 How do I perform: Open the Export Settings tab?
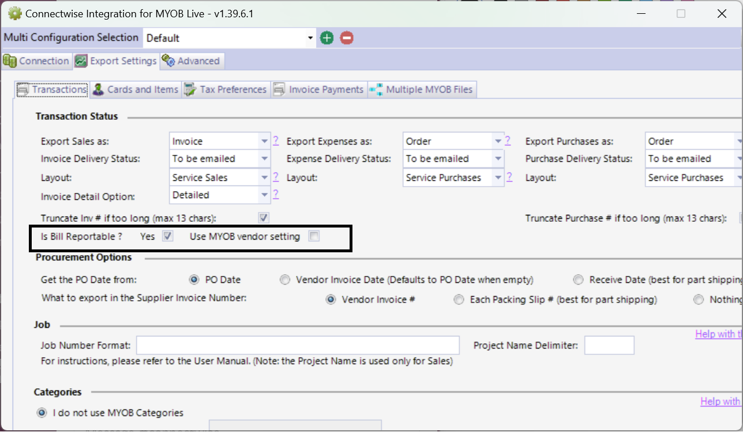tap(116, 60)
